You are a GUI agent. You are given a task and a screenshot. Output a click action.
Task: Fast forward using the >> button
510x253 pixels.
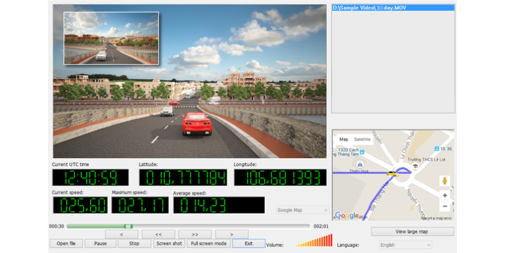pyautogui.click(x=195, y=234)
